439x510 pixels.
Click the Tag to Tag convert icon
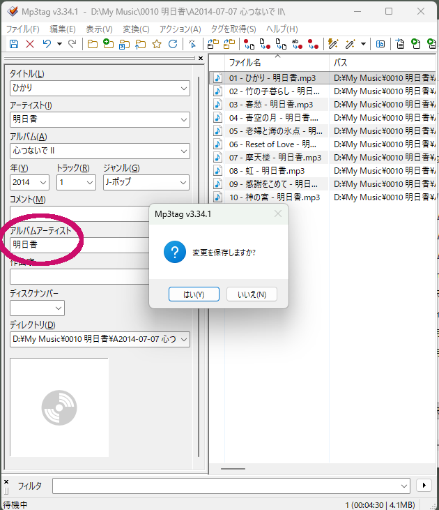coord(314,44)
